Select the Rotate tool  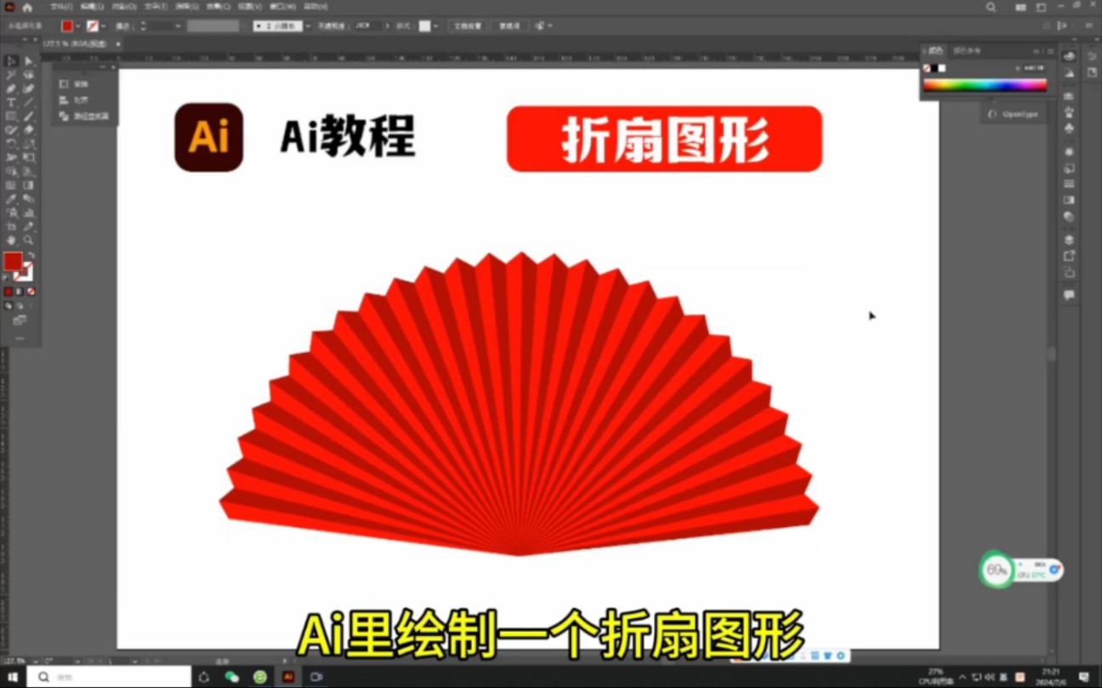[x=11, y=142]
